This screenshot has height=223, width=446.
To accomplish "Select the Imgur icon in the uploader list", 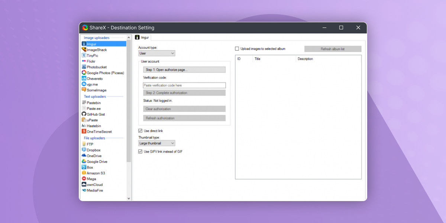I will 84,44.
